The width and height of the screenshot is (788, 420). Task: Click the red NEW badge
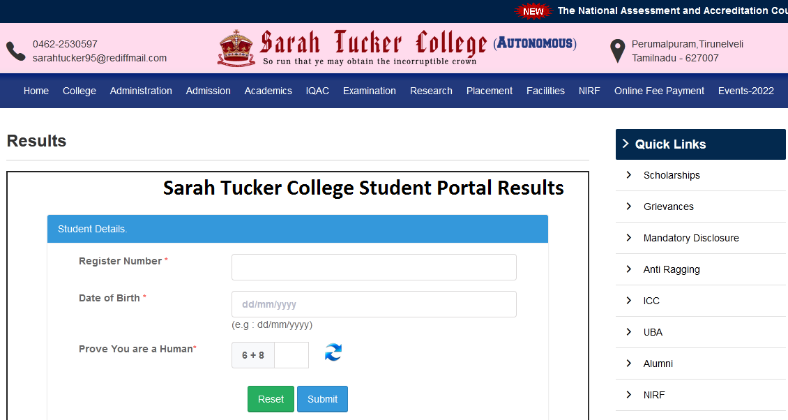[x=533, y=11]
